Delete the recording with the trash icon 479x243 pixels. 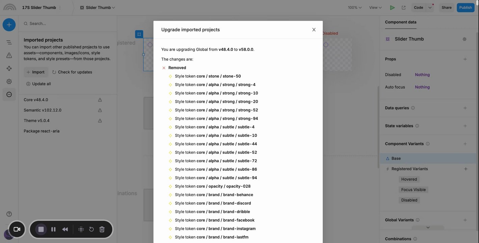(102, 230)
